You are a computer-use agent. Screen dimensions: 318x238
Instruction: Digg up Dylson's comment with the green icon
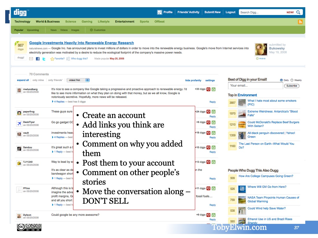[214, 215]
